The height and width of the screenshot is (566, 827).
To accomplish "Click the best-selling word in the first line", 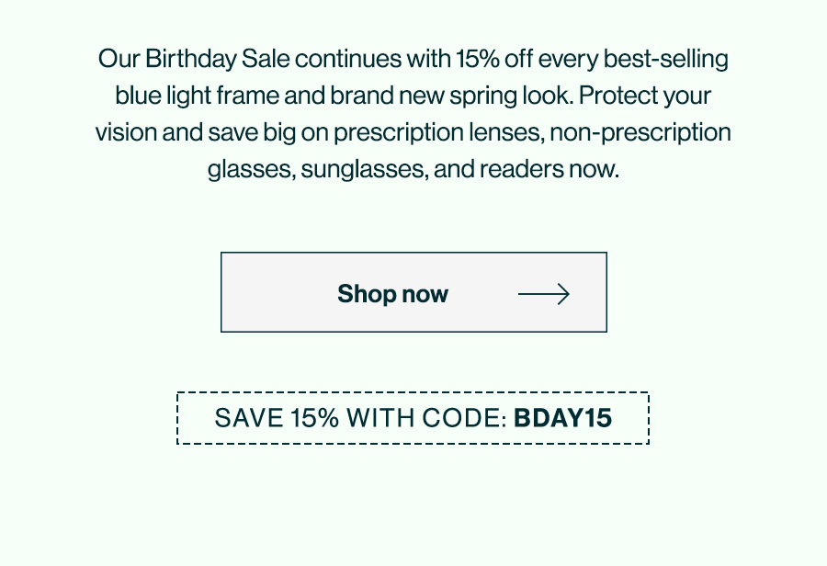I will click(665, 59).
